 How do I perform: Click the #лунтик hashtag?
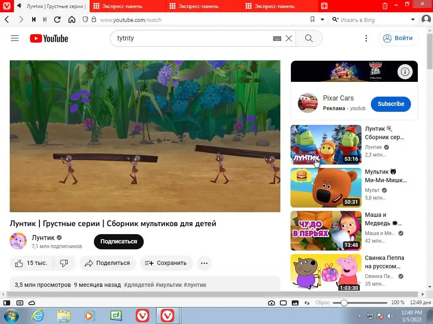coord(195,285)
